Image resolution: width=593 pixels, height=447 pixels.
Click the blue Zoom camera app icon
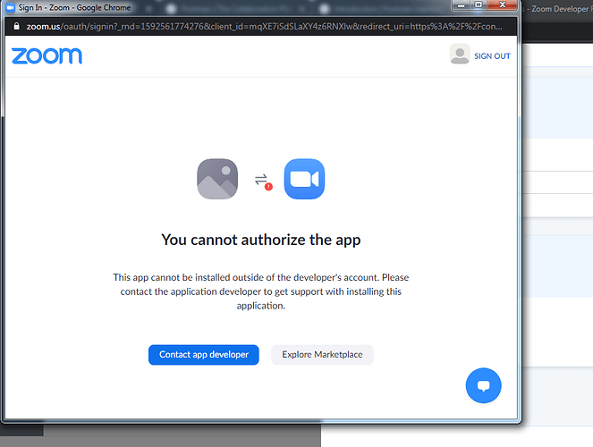coord(304,179)
